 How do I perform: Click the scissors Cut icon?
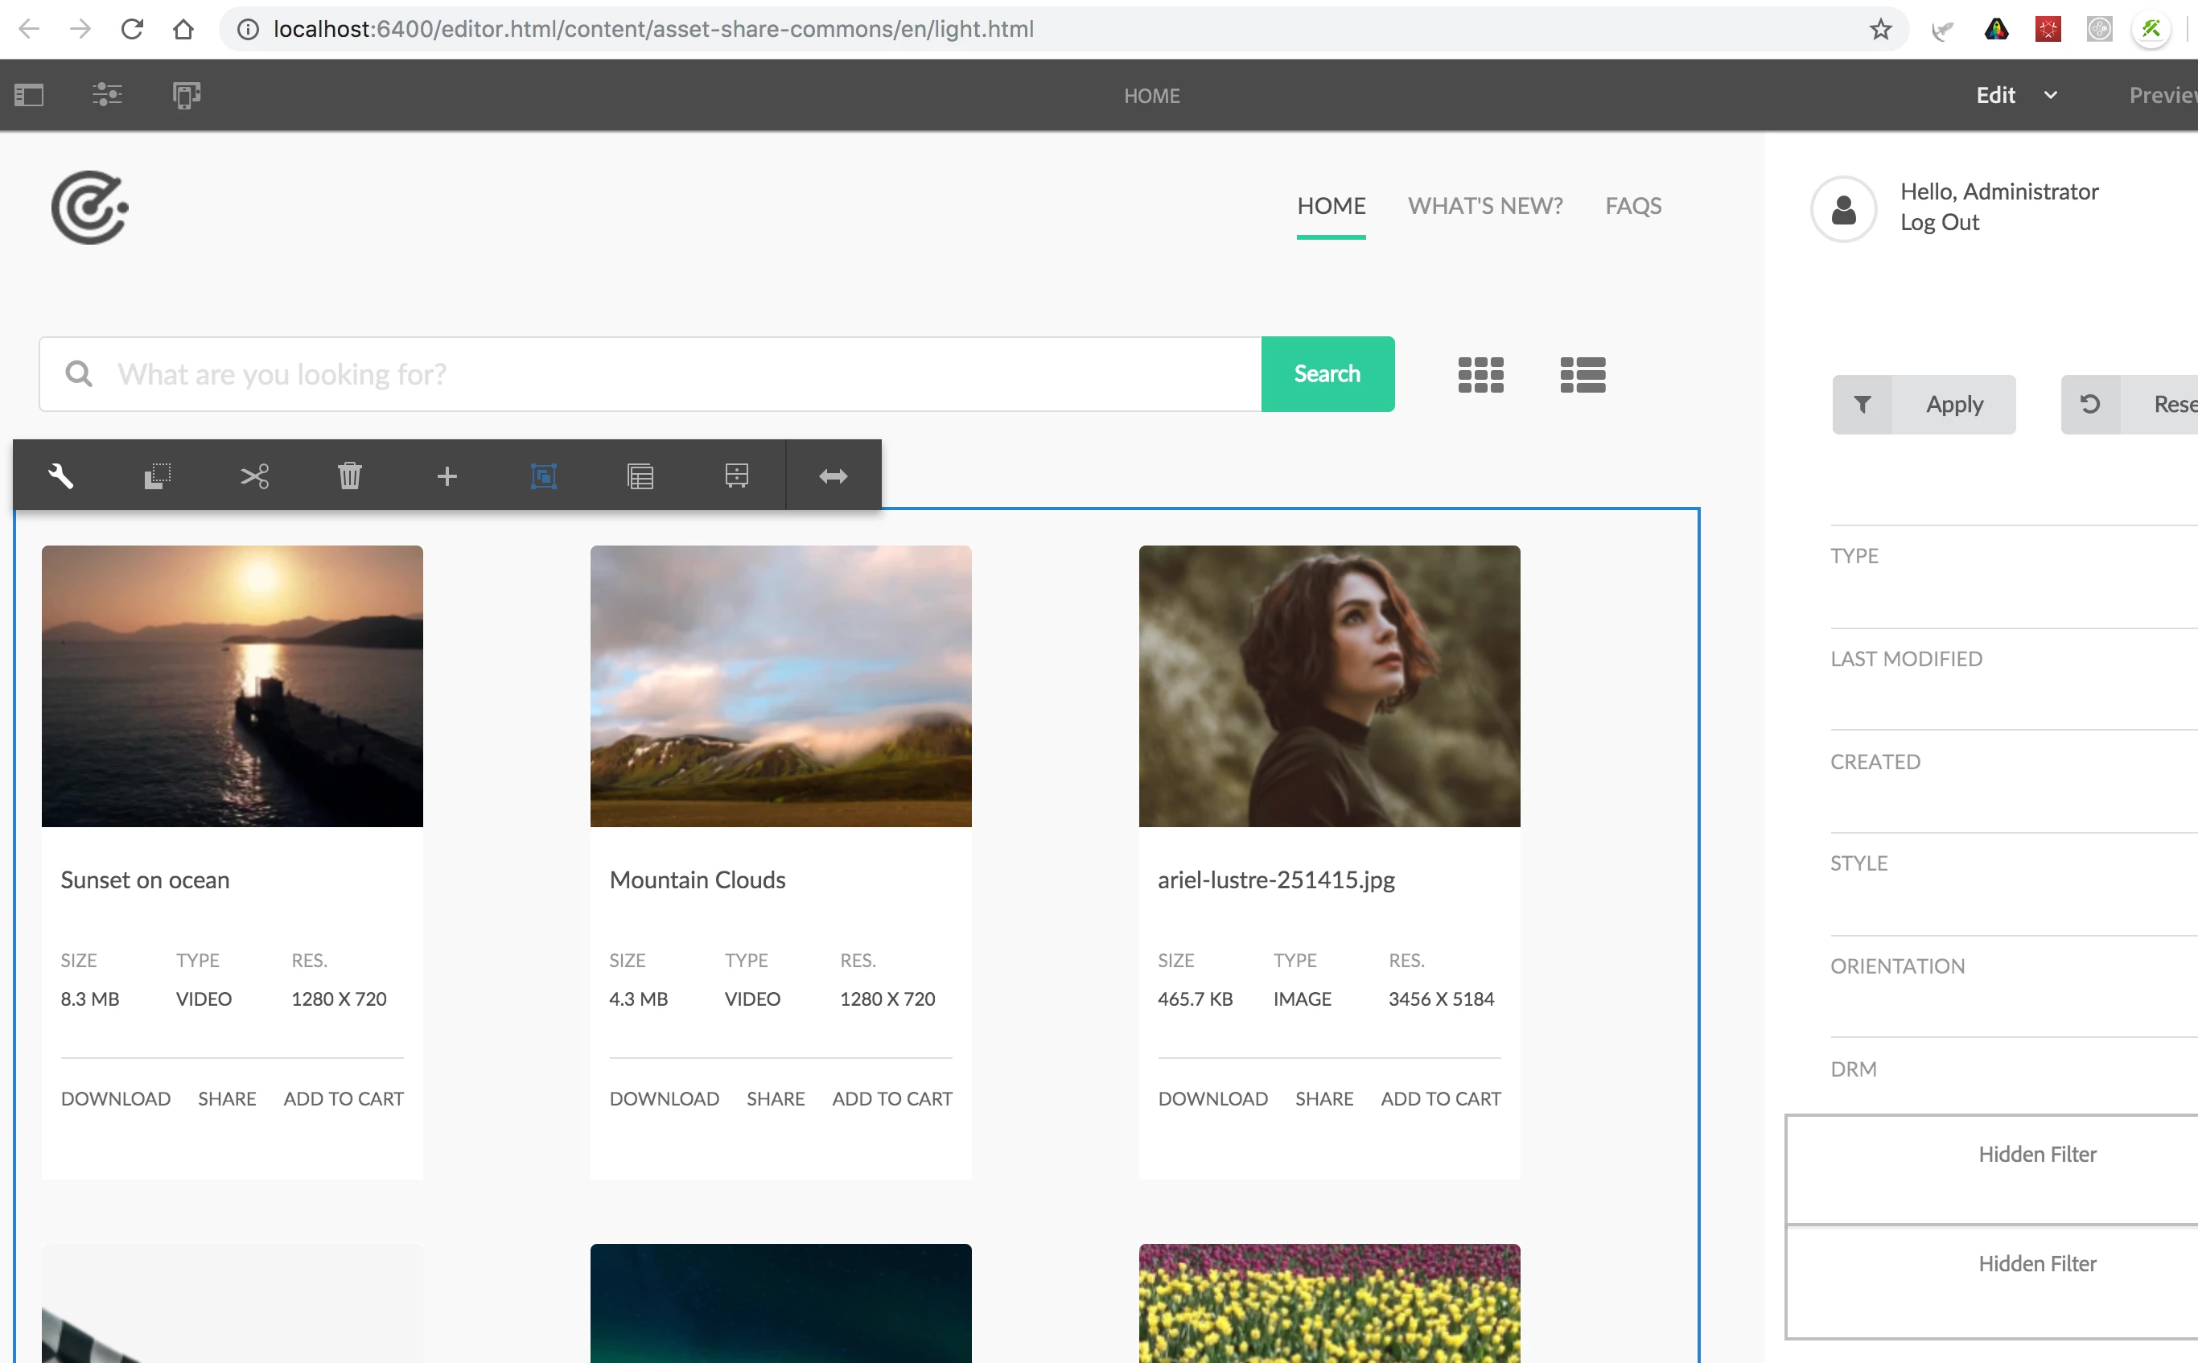pos(254,475)
